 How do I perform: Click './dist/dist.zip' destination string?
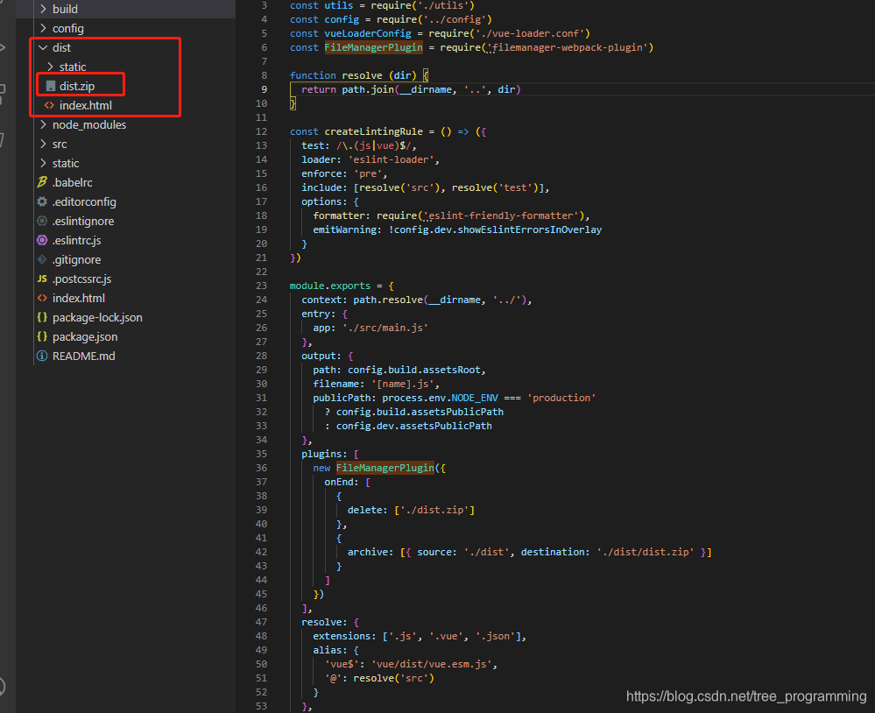646,552
